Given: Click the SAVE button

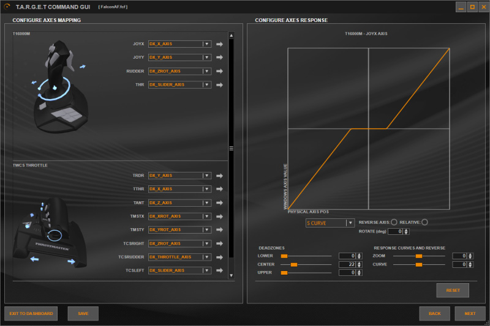Looking at the screenshot, I should point(83,314).
